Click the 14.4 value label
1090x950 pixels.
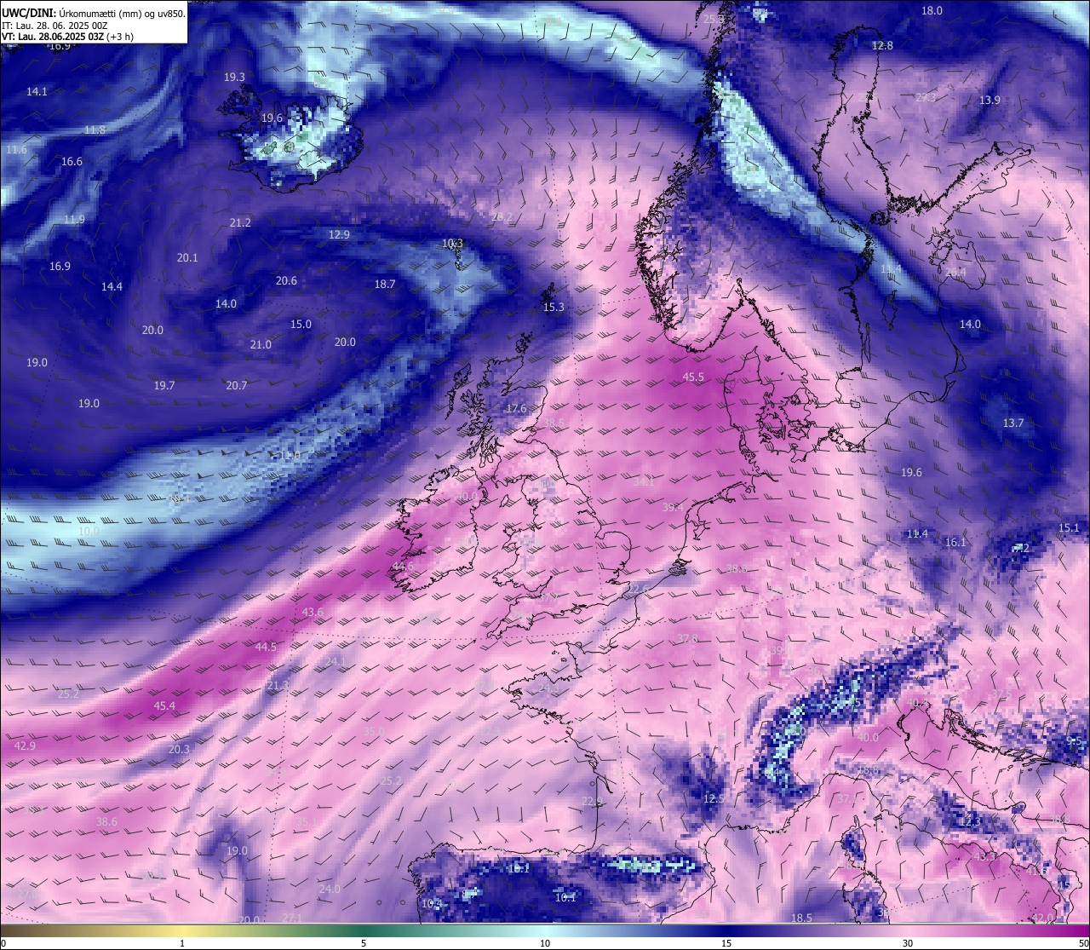point(112,286)
